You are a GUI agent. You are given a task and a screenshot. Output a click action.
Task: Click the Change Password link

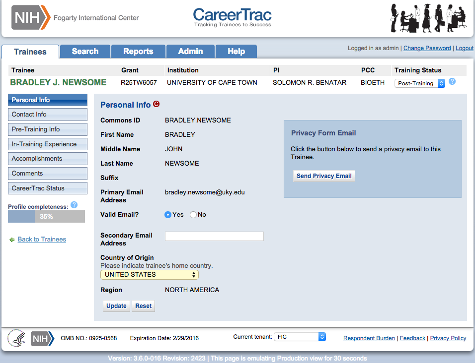427,48
